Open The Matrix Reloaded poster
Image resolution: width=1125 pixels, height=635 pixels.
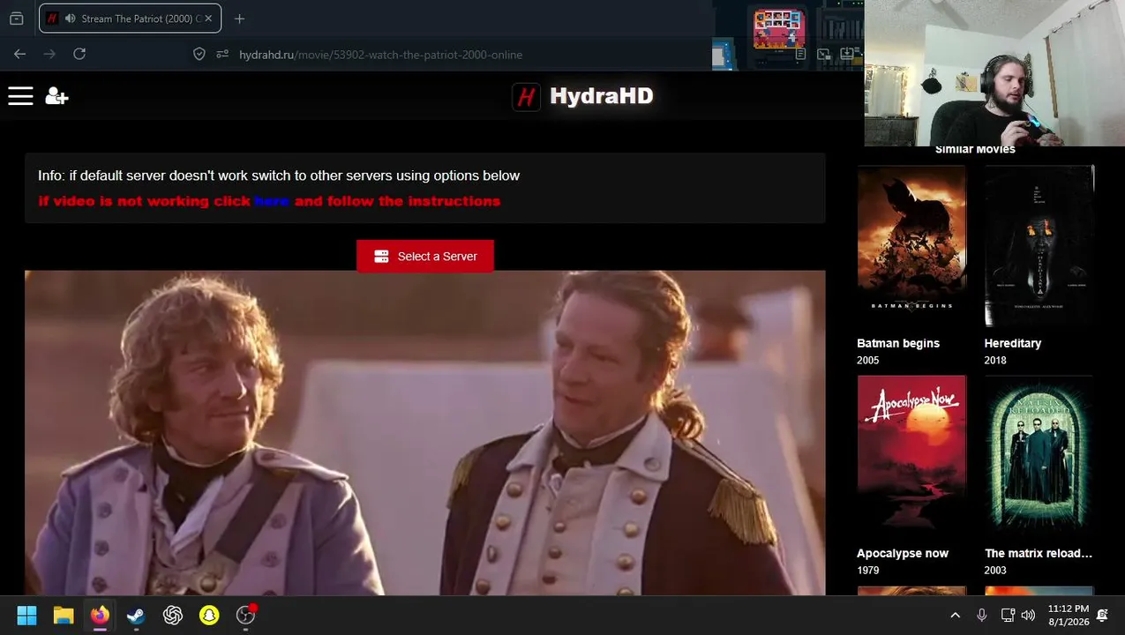1039,456
